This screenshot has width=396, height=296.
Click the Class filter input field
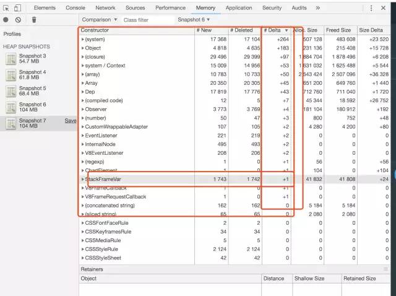point(148,20)
